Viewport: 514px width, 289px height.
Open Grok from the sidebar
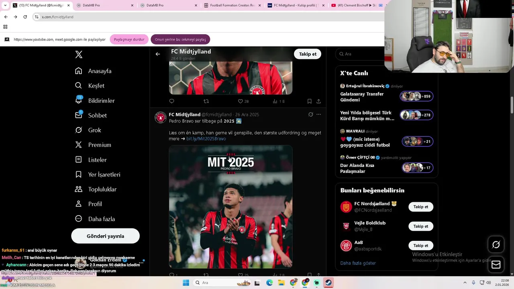(88, 130)
